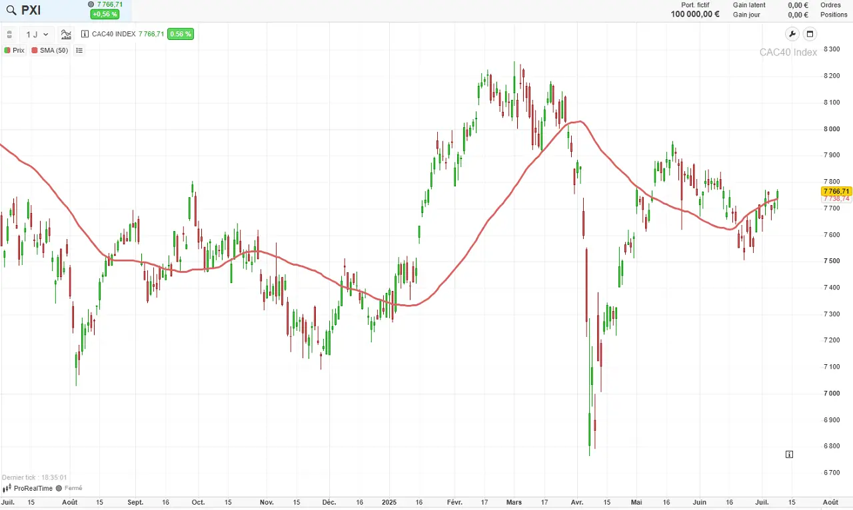Viewport: 853px width, 510px height.
Task: Click the yellow 7 766,71 price tag on axis
Action: [x=836, y=191]
